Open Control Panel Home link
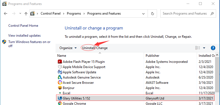Image resolution: width=220 pixels, height=105 pixels. [23, 26]
